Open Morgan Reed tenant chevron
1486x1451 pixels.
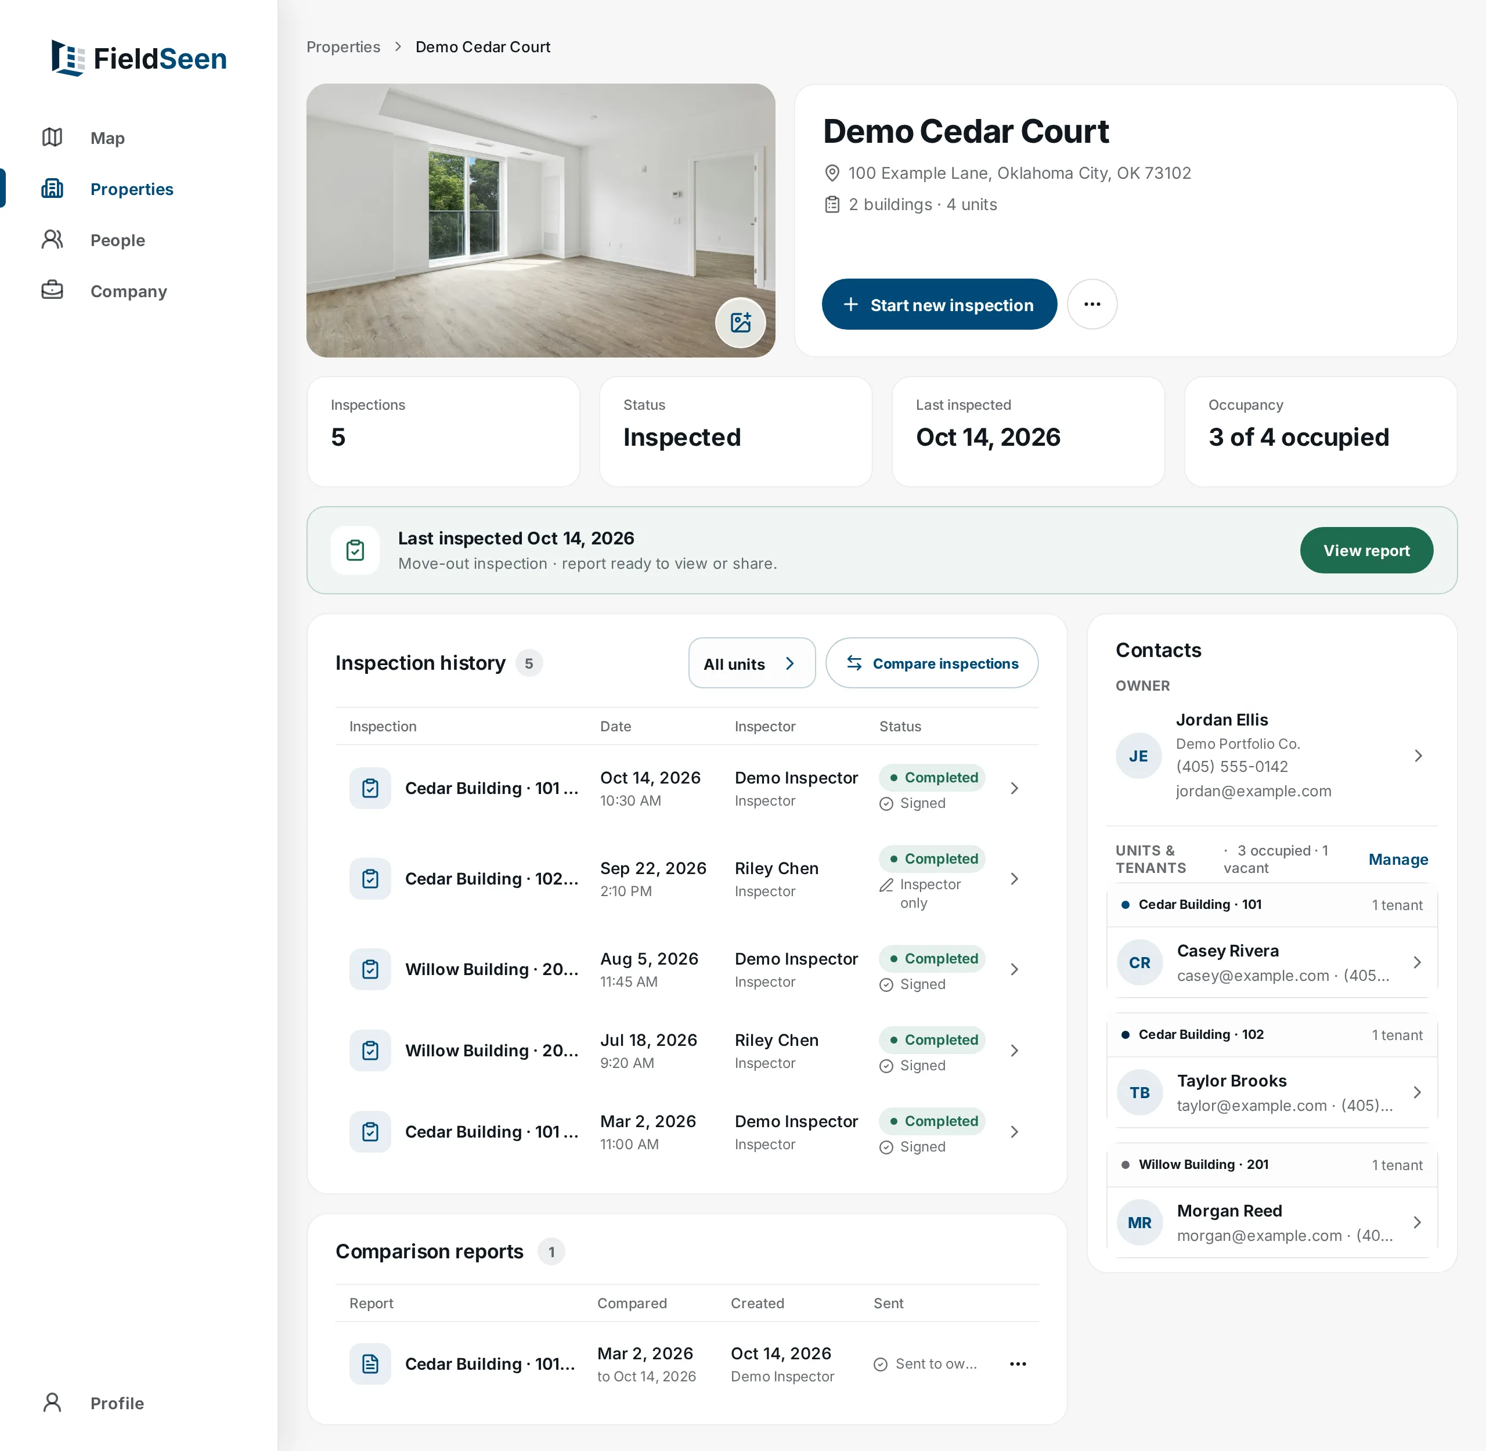1418,1223
